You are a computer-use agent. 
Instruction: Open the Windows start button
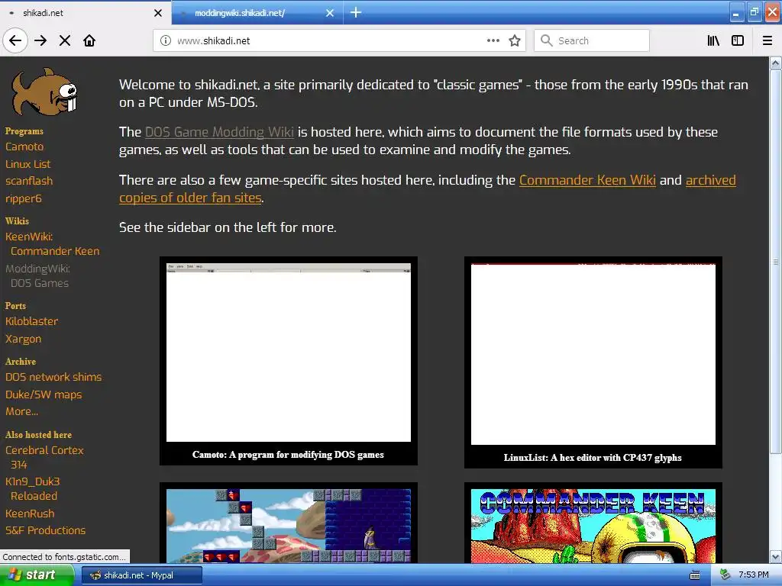point(37,575)
